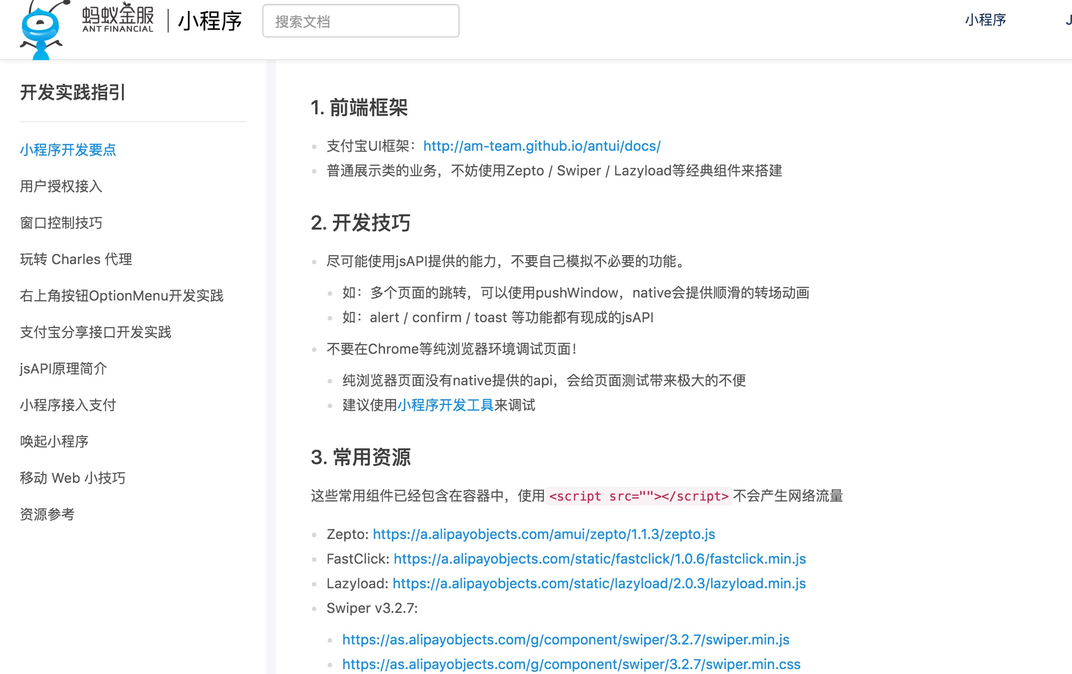Open 唤起小程序 in the sidebar
Image resolution: width=1072 pixels, height=674 pixels.
coord(54,441)
